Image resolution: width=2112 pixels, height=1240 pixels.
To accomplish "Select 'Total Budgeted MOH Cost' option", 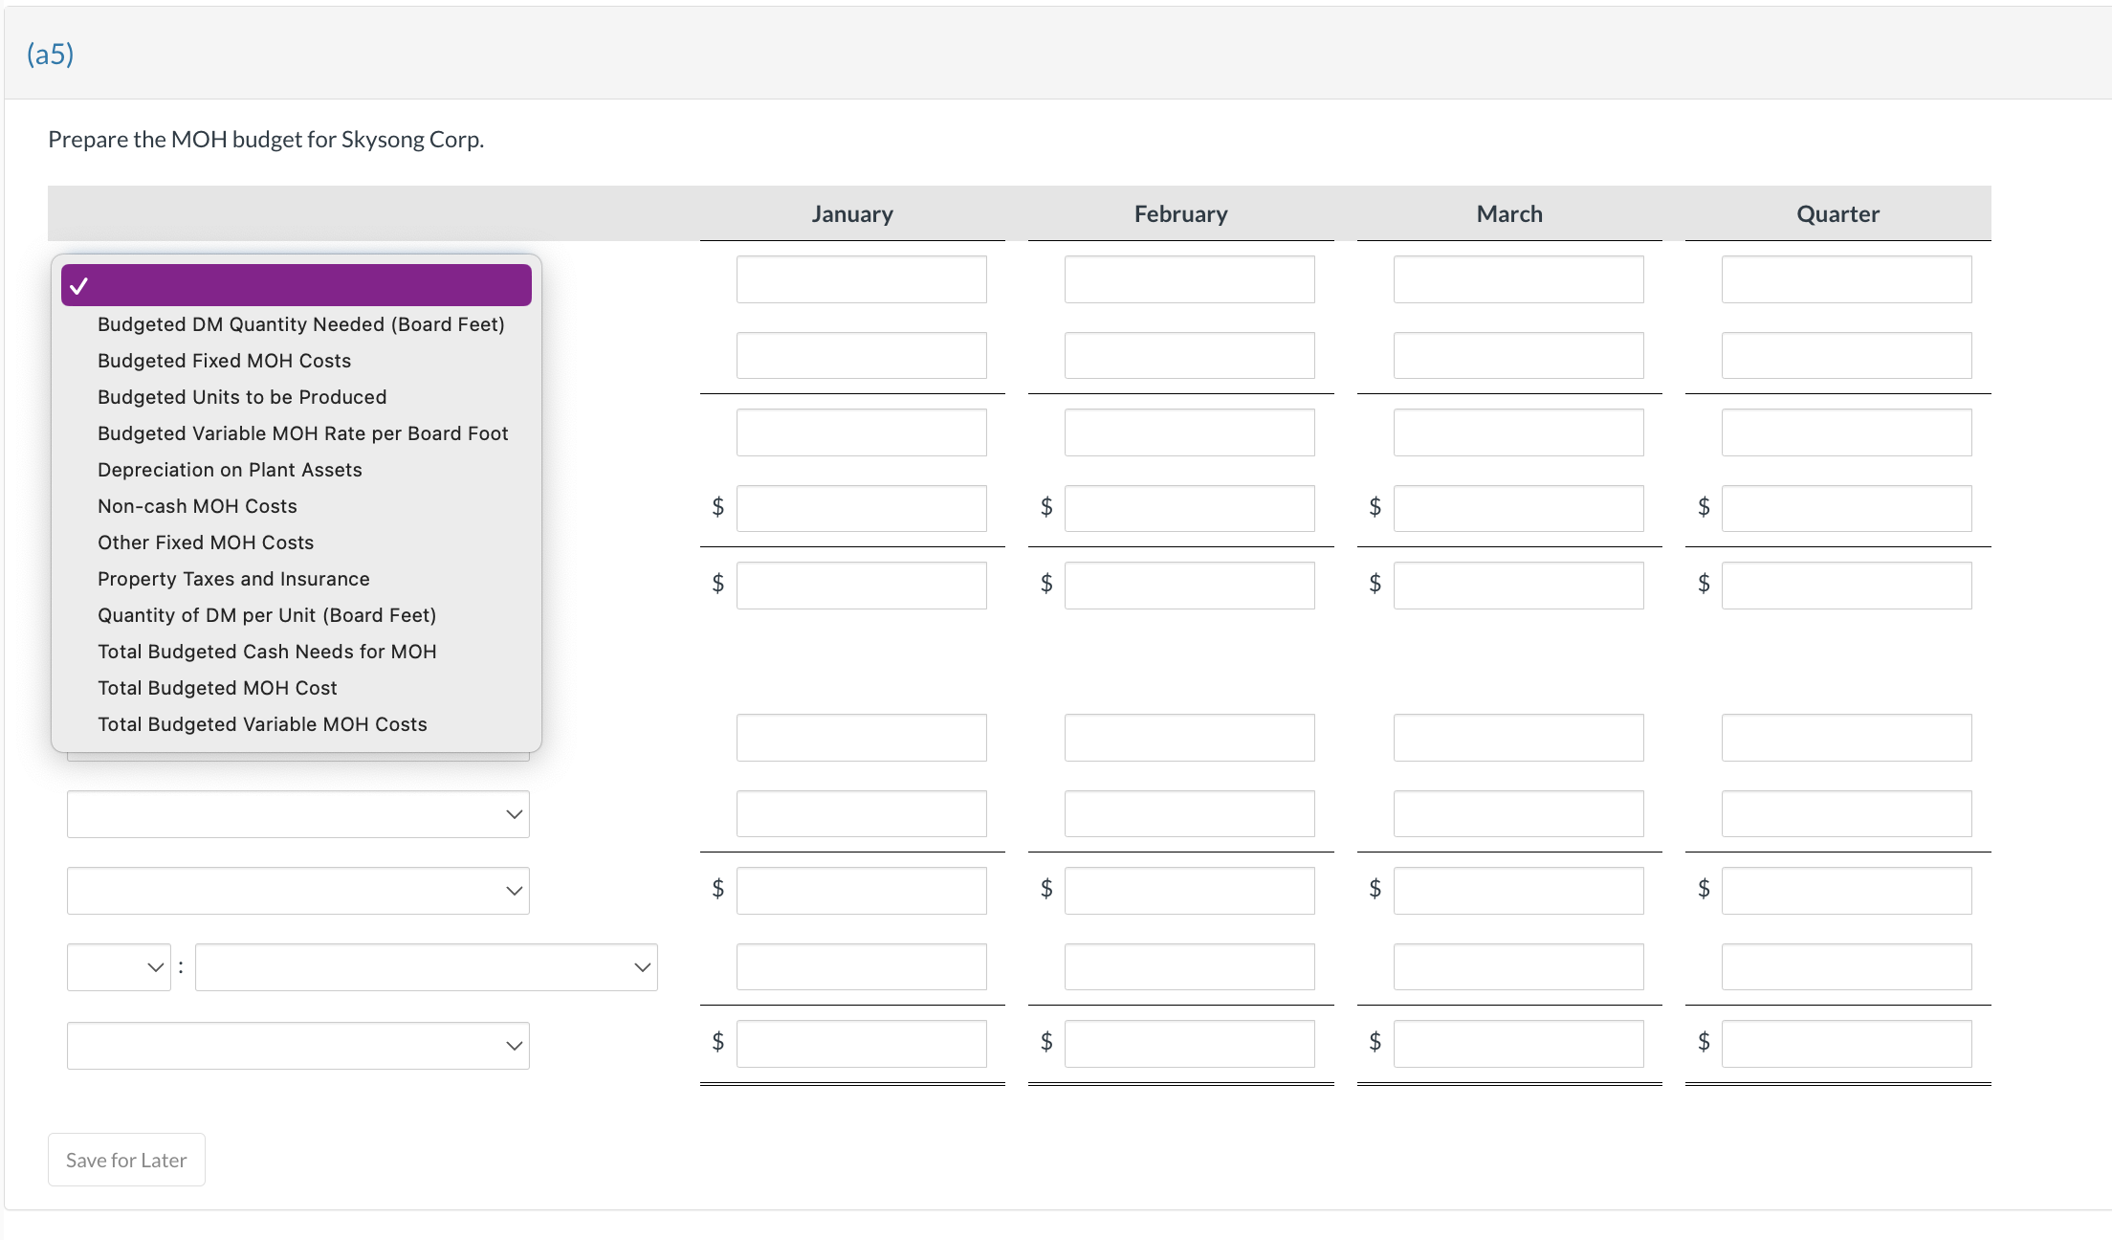I will [x=217, y=688].
